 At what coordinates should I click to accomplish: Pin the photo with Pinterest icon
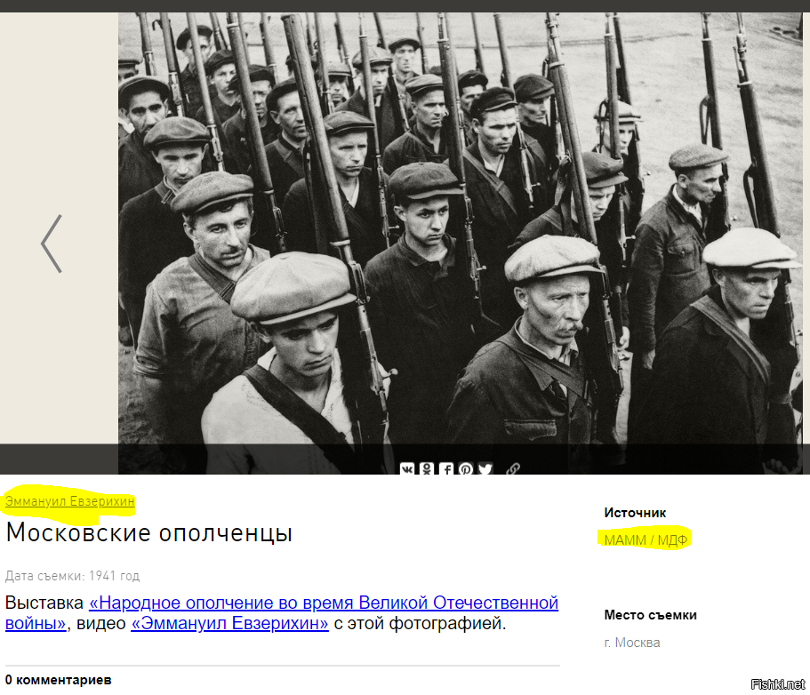click(x=465, y=469)
